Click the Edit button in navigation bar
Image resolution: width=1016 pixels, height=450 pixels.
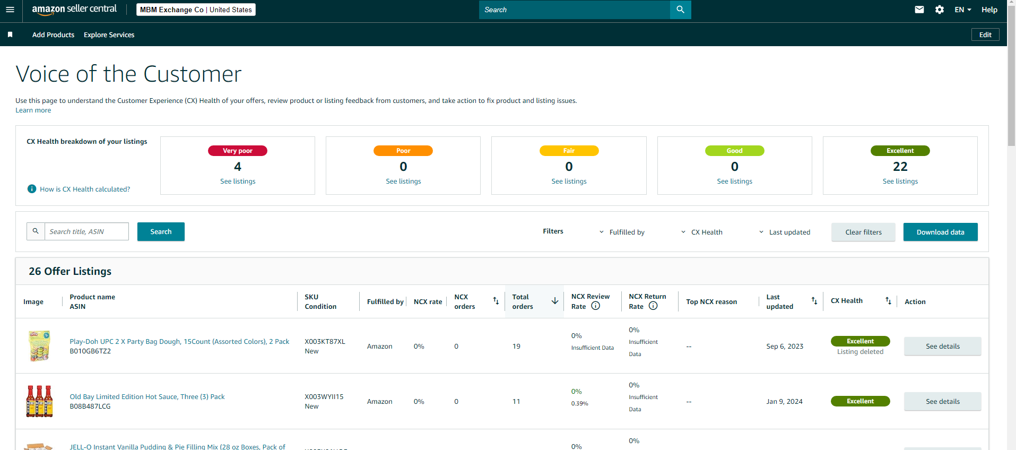(985, 34)
